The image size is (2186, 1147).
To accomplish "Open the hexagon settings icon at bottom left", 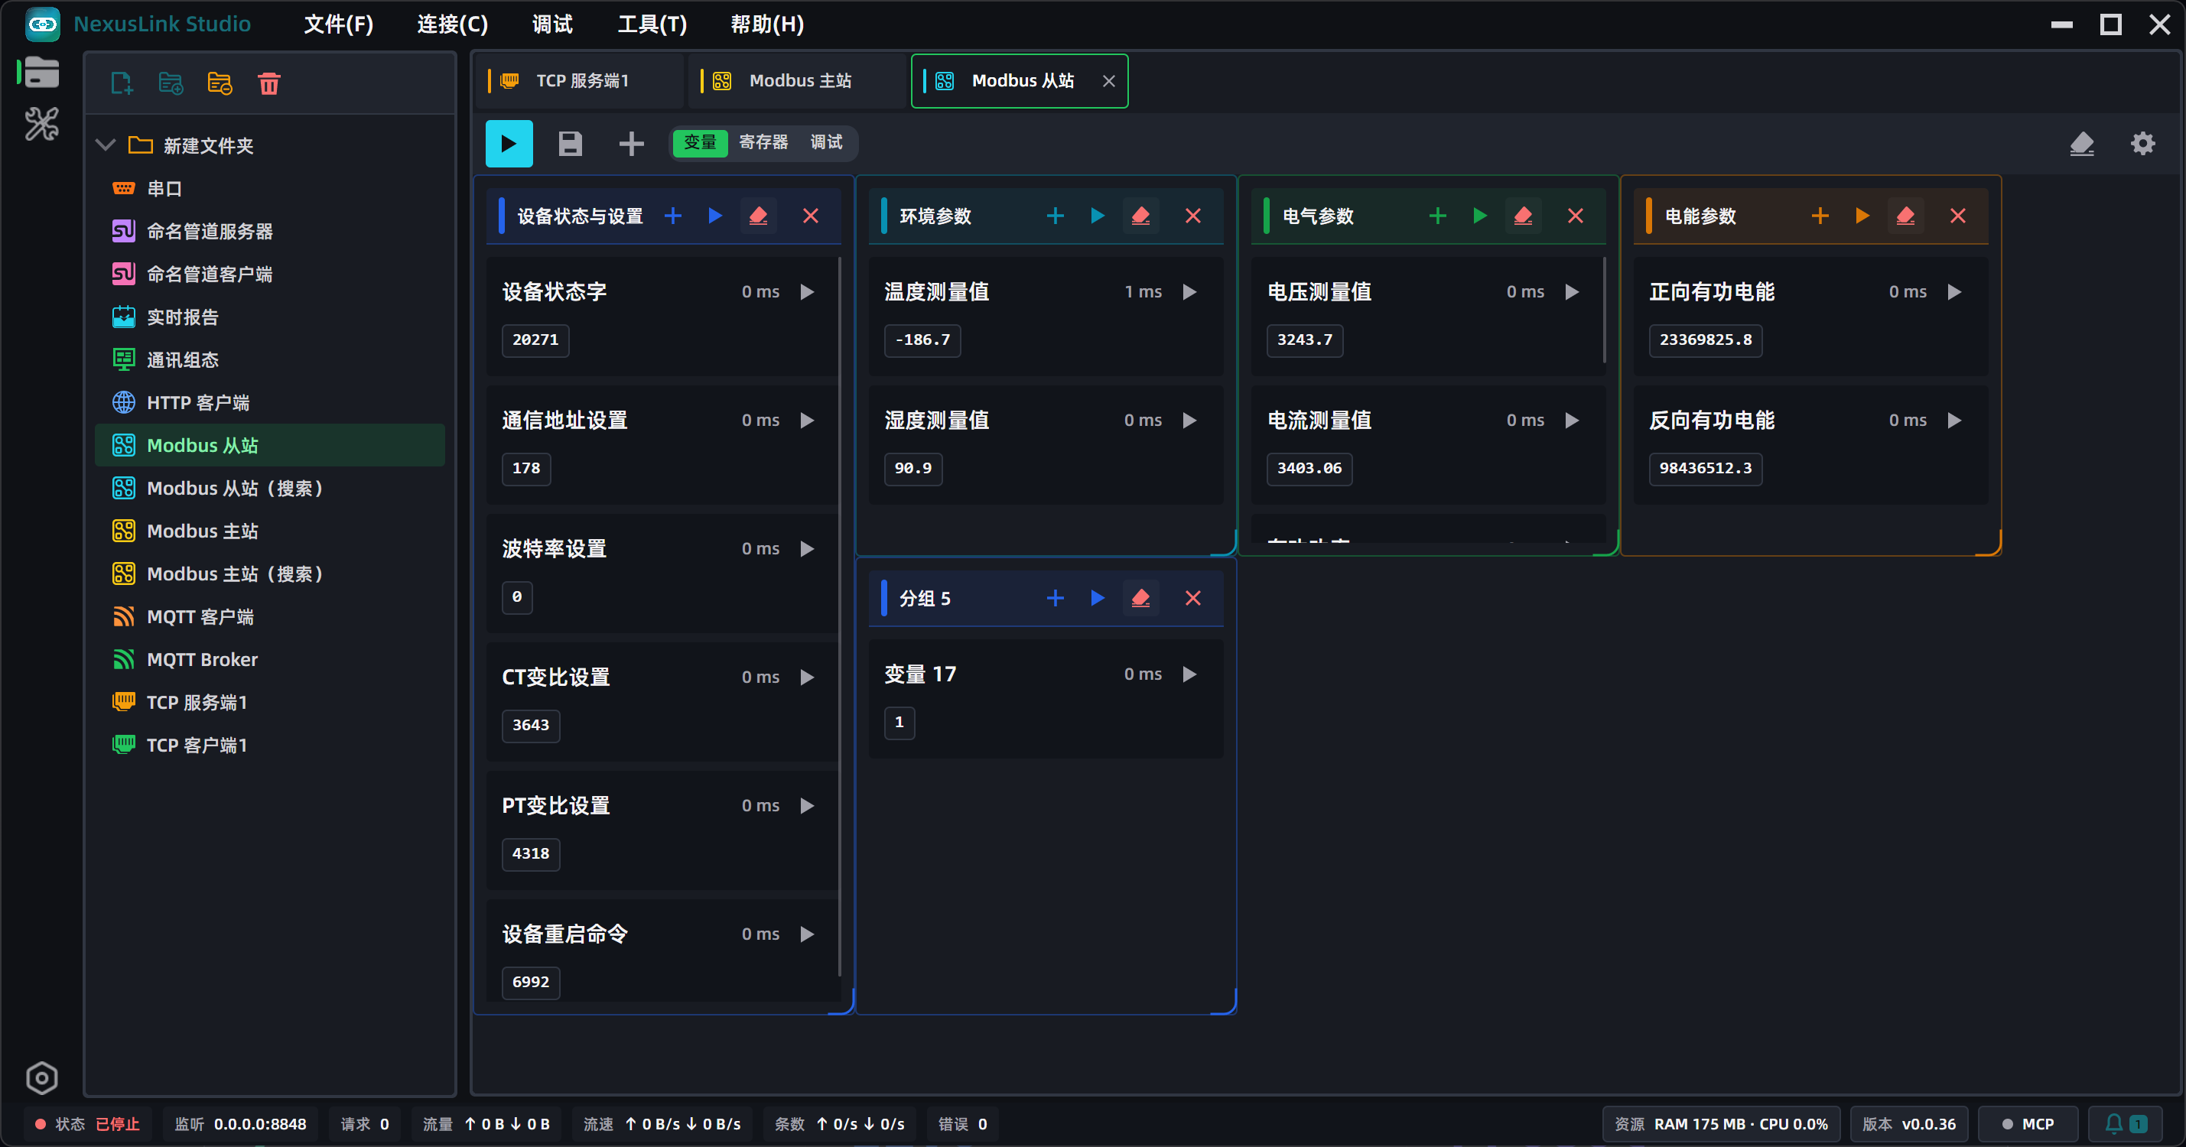I will pyautogui.click(x=41, y=1078).
